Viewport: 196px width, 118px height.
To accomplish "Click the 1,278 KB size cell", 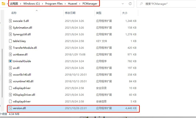I will (131, 34).
